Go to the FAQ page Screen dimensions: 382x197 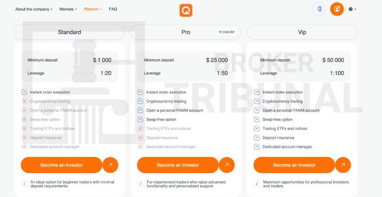pos(113,9)
